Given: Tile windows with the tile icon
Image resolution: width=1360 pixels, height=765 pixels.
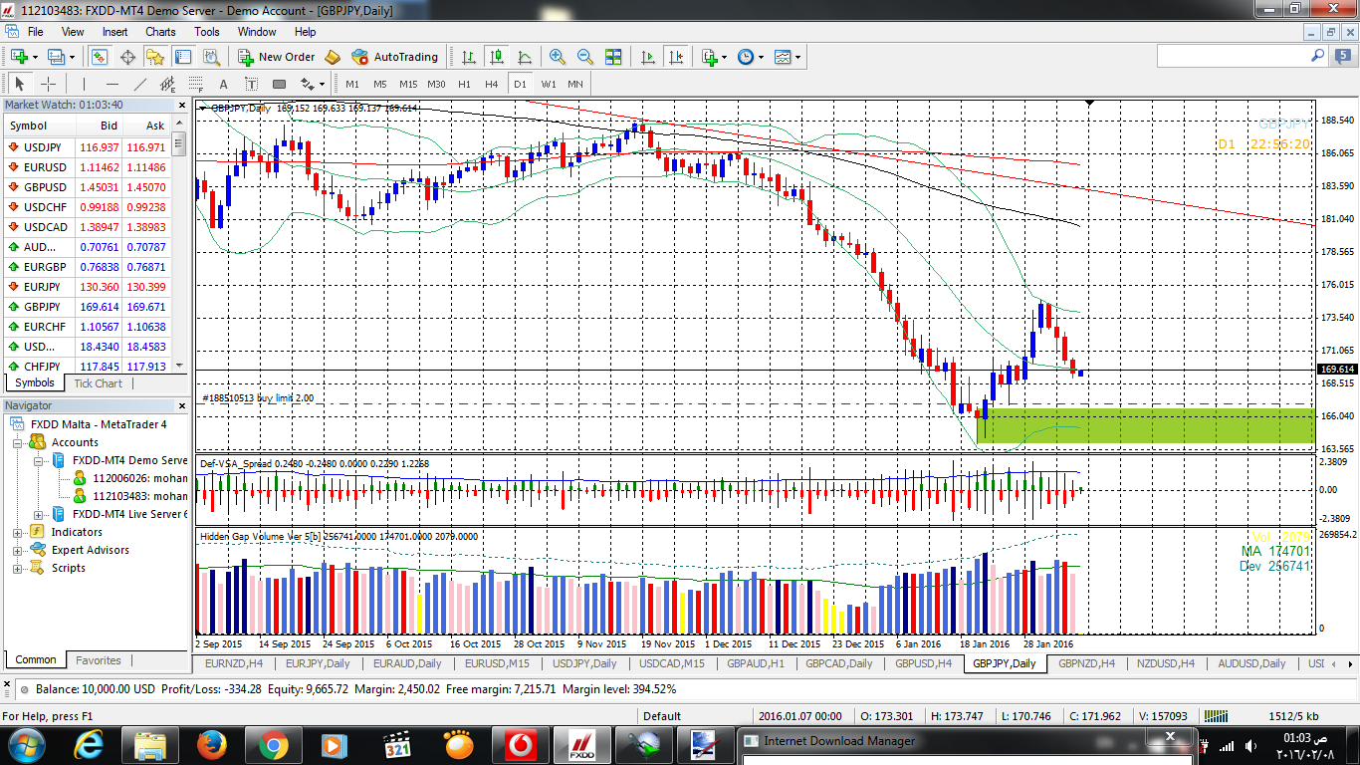Looking at the screenshot, I should 613,57.
